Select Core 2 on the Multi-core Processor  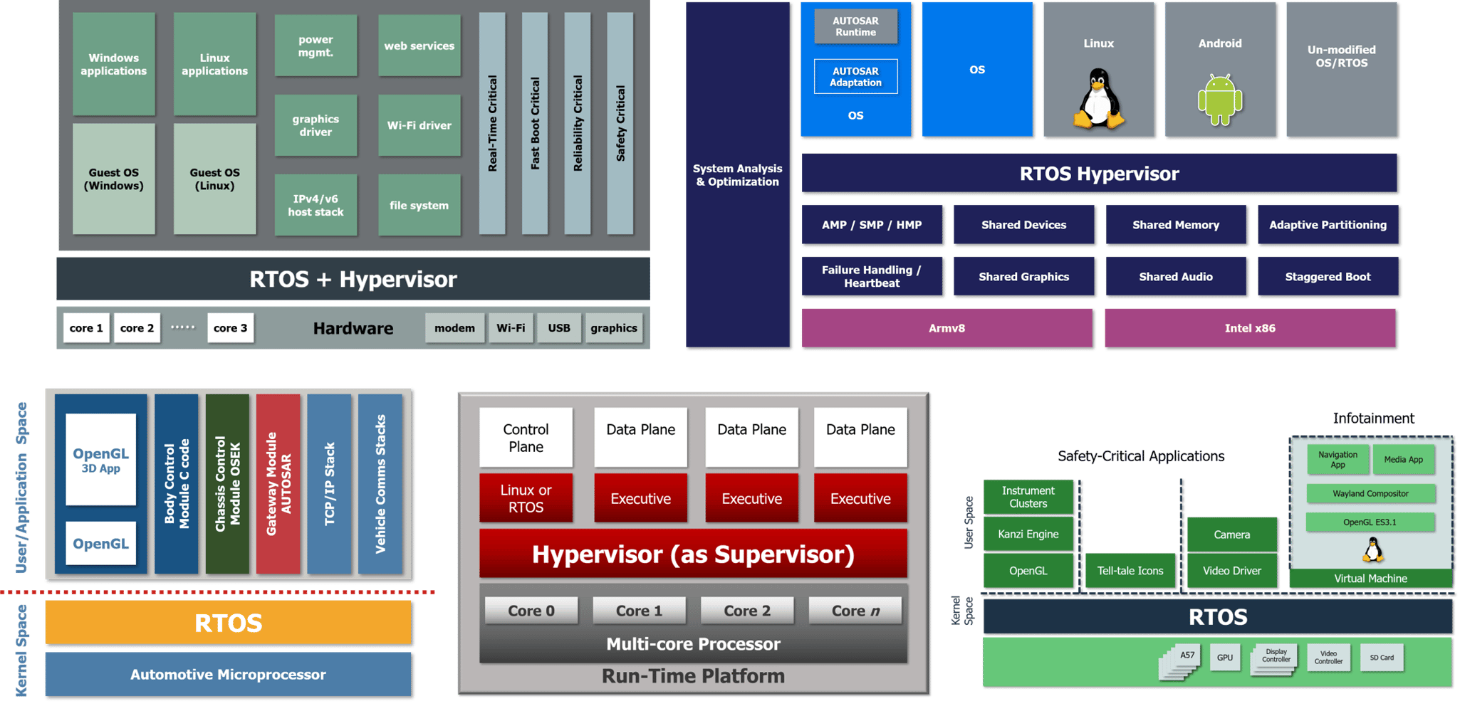[x=747, y=609]
